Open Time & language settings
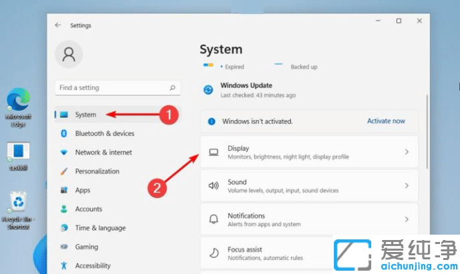 [x=100, y=227]
